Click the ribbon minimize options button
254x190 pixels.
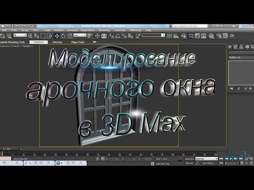95,42
